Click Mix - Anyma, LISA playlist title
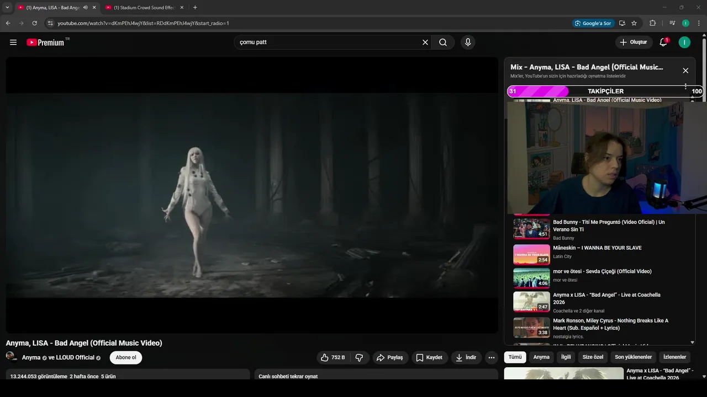This screenshot has width=707, height=397. click(x=587, y=67)
